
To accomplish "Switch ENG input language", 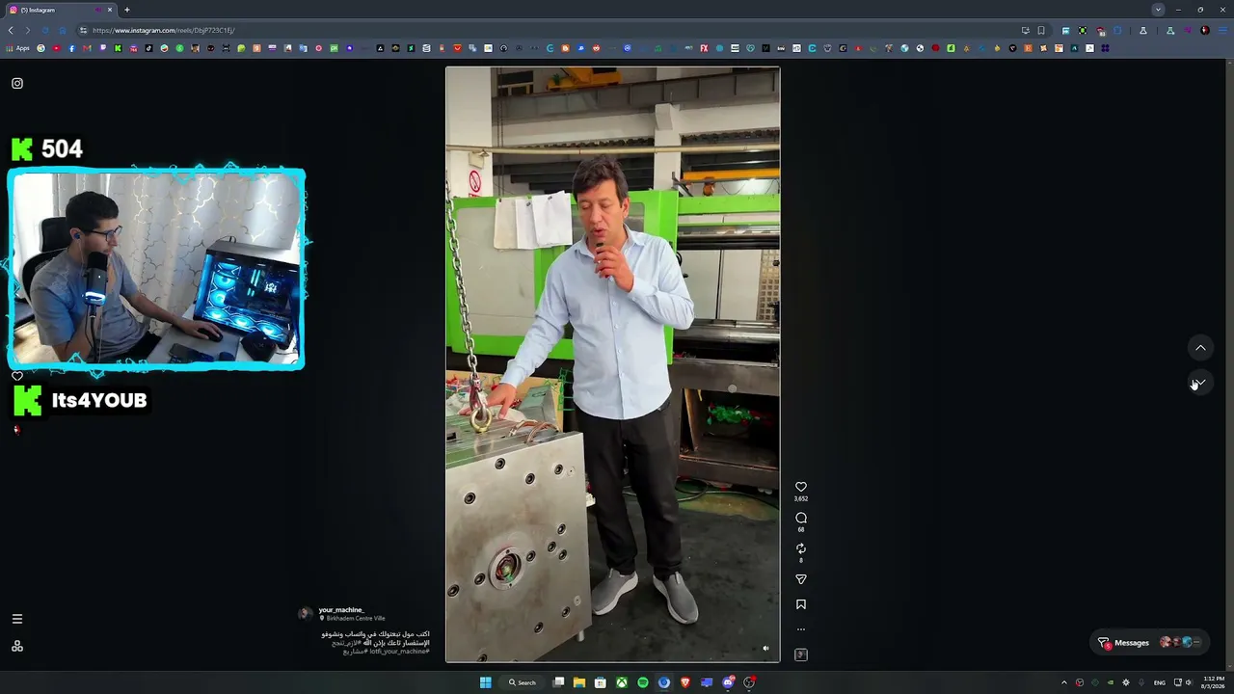I will click(1159, 682).
